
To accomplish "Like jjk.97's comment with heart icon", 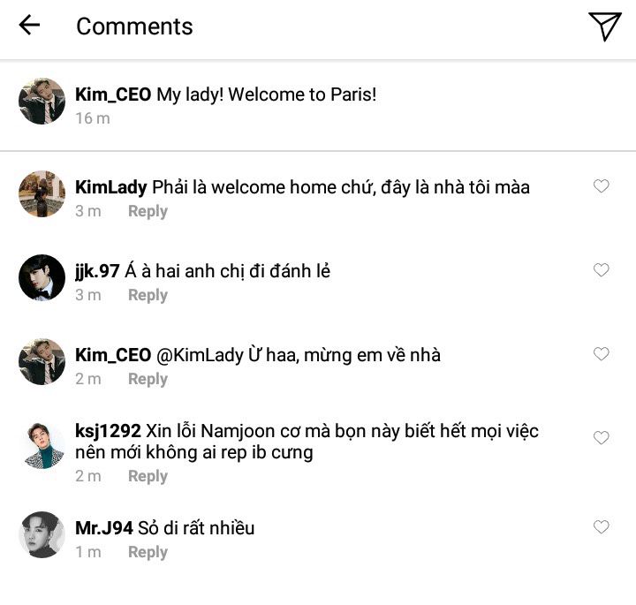I will pos(602,270).
